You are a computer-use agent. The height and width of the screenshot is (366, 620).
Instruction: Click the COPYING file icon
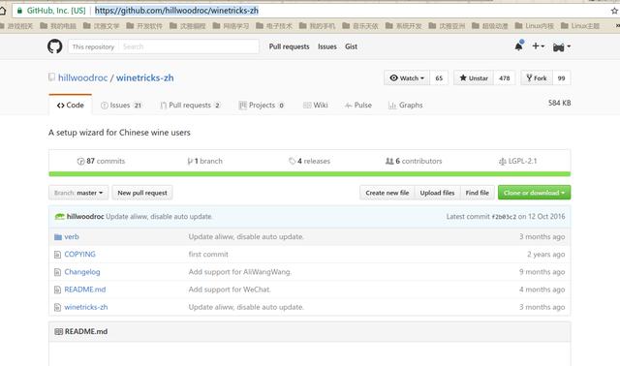[x=58, y=255]
